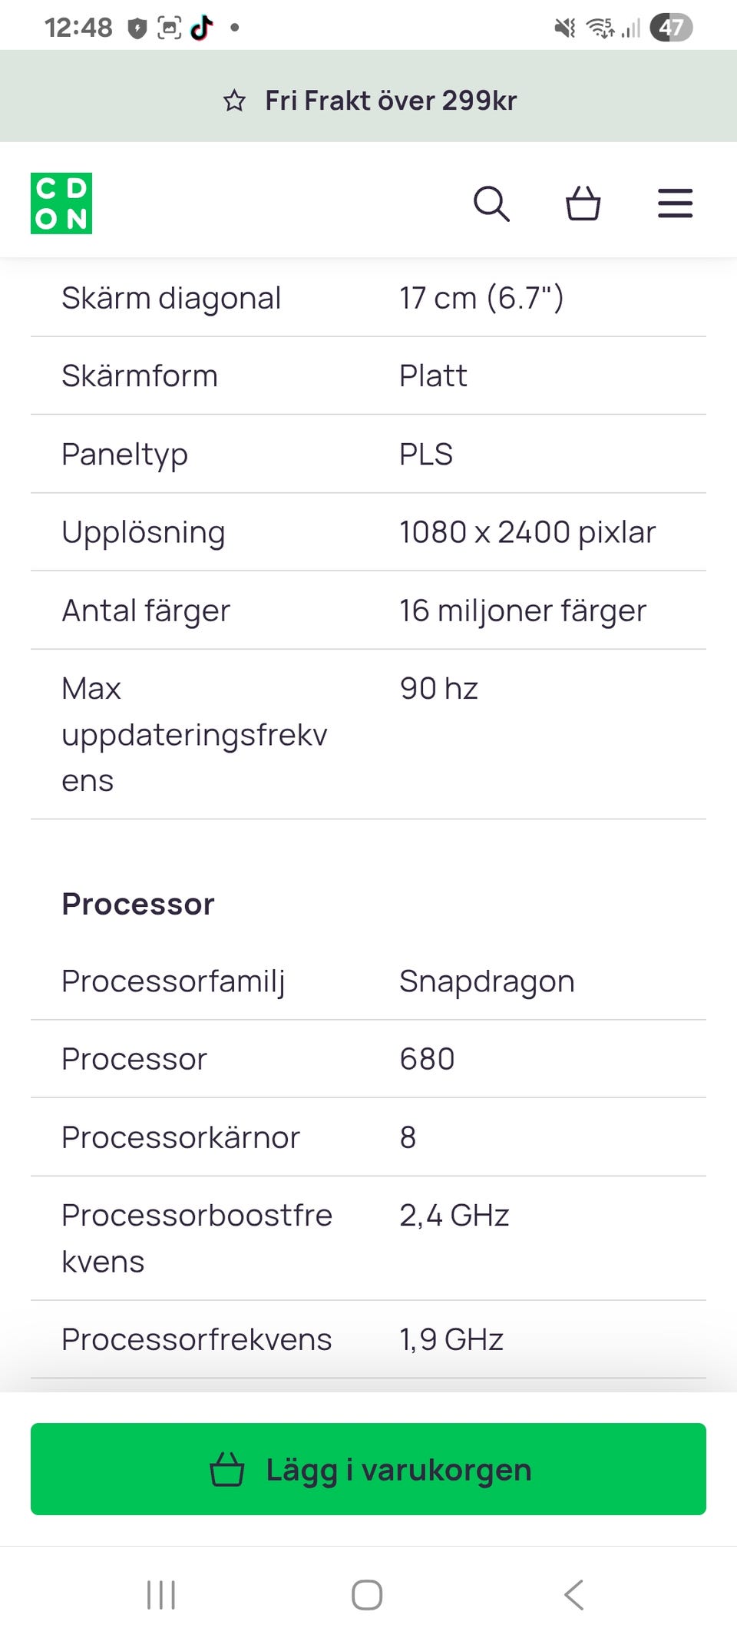Screen dimensions: 737x1638
Task: Tap the Android back navigation arrow
Action: tap(573, 1595)
